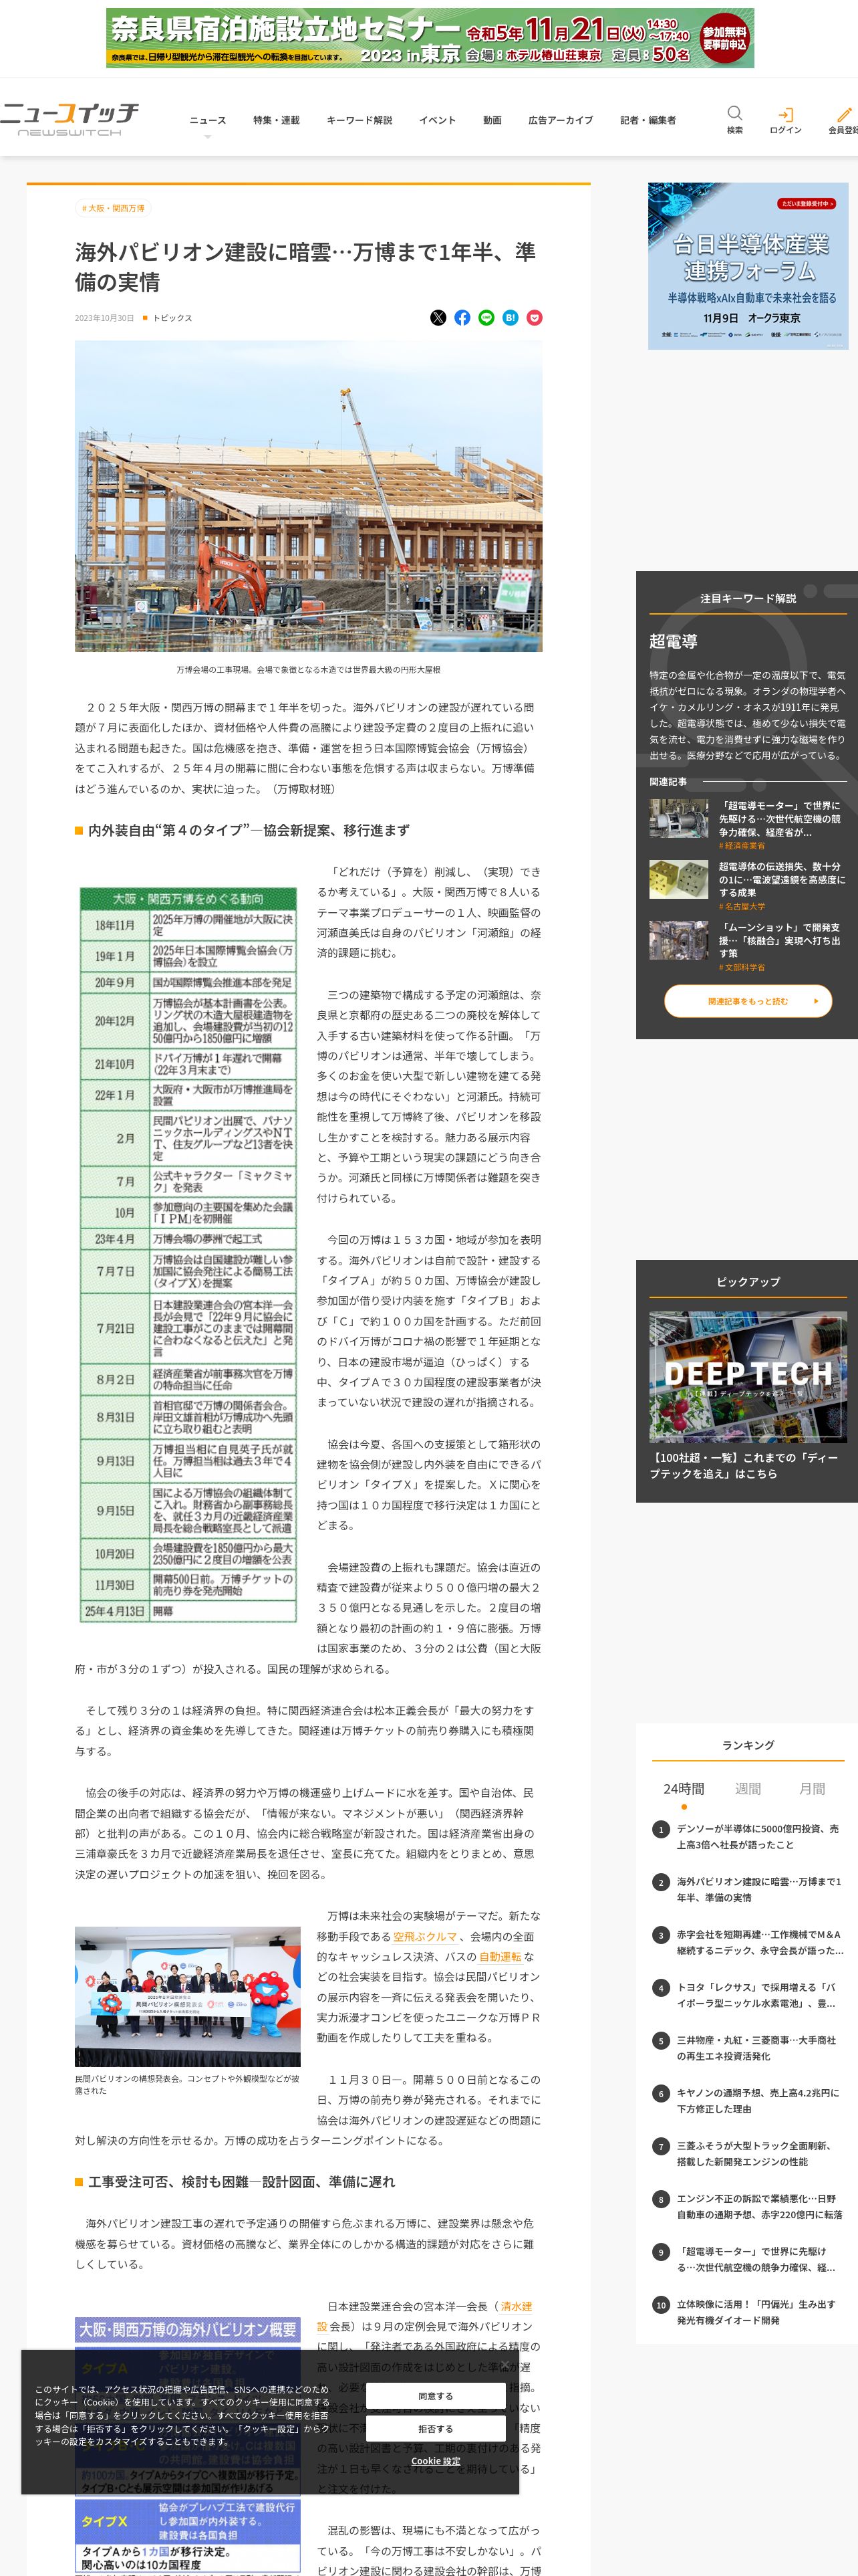Click the login (ログイン) icon
Screen dimensions: 858x2576
click(786, 114)
